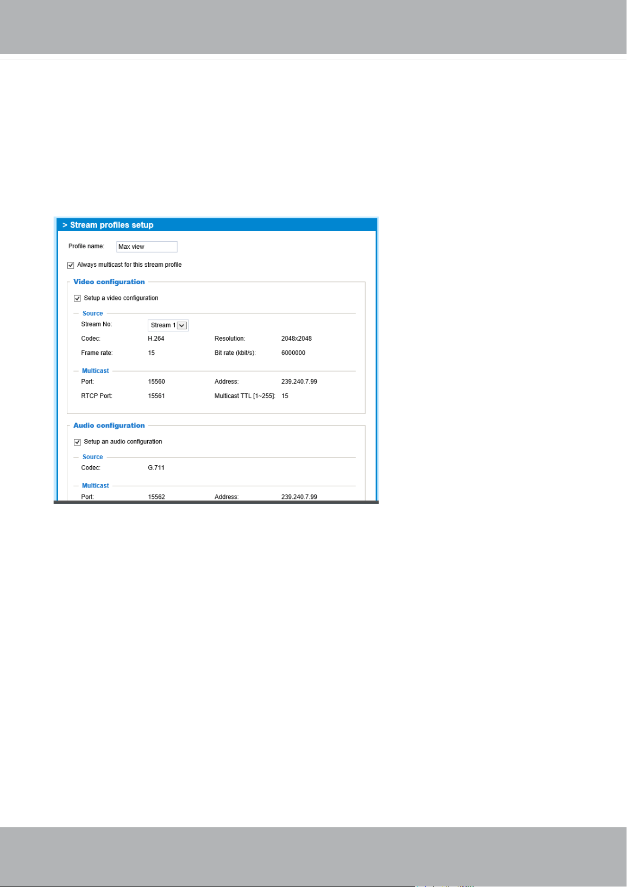
Task: Click the Multicast TTL value 15
Action: [285, 396]
